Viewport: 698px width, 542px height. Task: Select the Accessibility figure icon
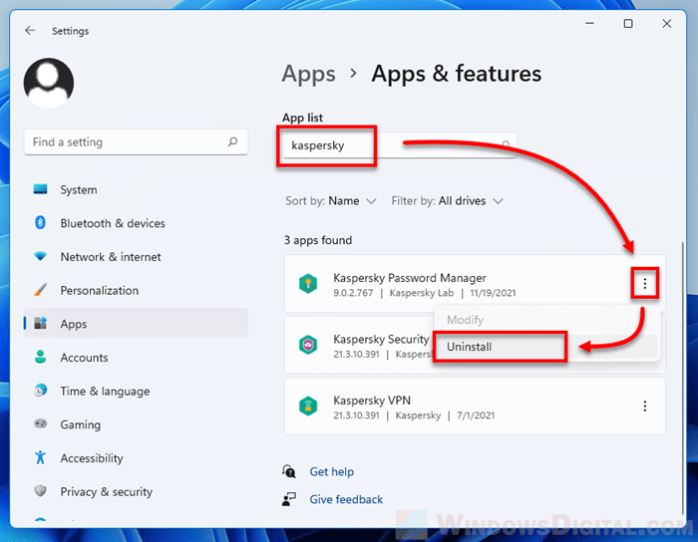[40, 457]
